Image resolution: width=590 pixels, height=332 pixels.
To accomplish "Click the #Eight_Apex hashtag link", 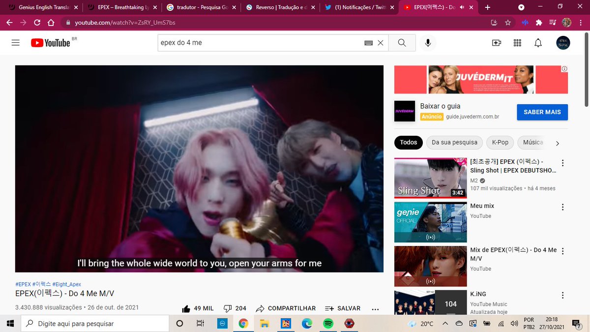I will [x=67, y=284].
